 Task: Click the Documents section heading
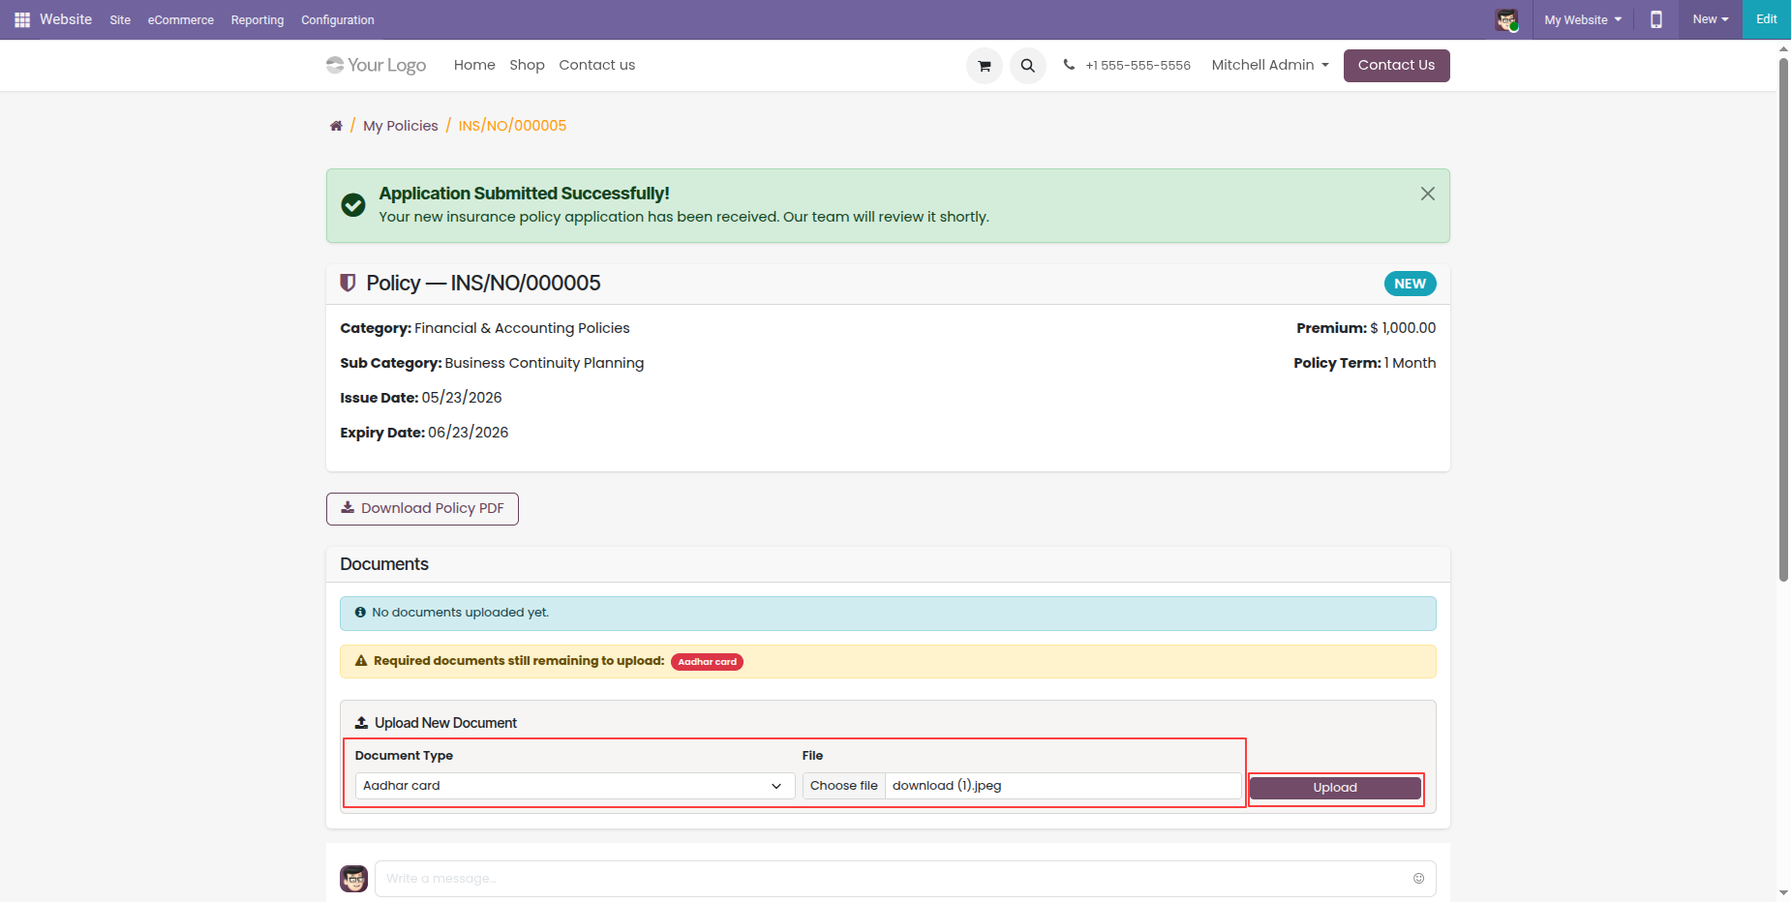tap(384, 564)
